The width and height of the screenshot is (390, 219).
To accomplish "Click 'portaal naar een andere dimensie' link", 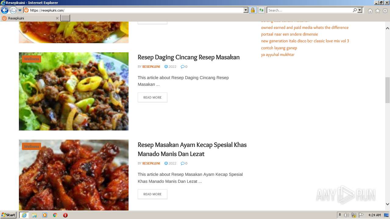I will point(289,34).
